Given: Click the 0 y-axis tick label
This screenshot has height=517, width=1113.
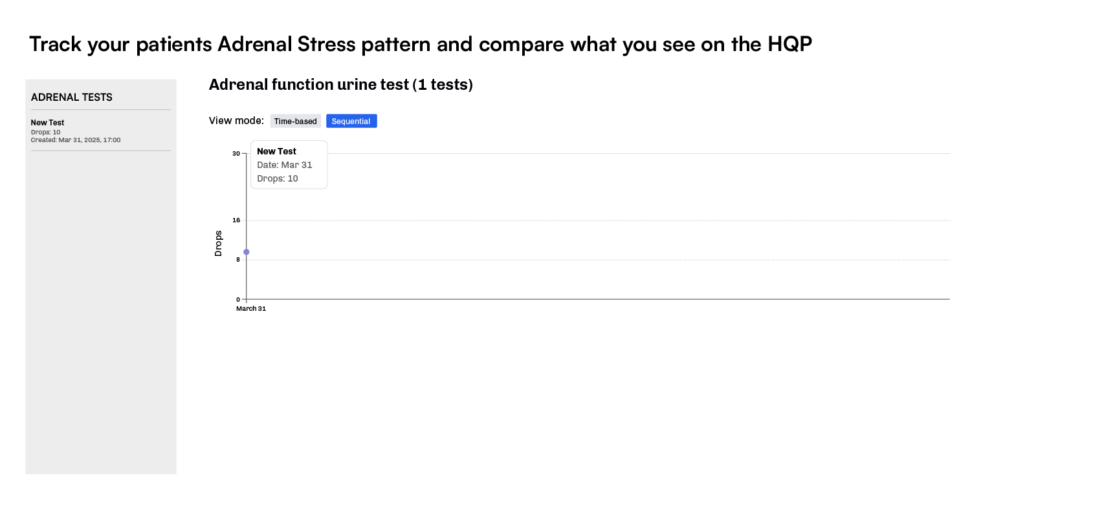Looking at the screenshot, I should tap(238, 300).
